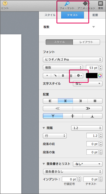This screenshot has height=194, width=106.
Task: Toggle underline U formatting
Action: pos(71,76)
